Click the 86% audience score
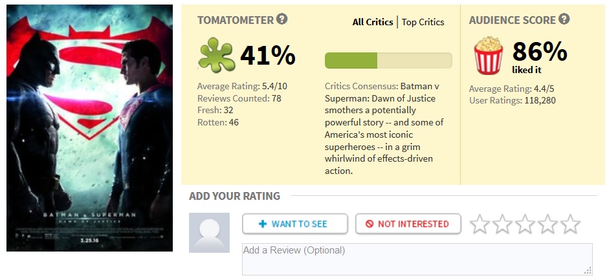Viewport: 607px width, 280px height. click(x=540, y=52)
